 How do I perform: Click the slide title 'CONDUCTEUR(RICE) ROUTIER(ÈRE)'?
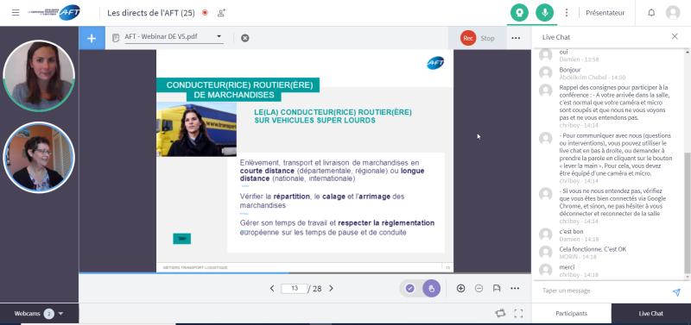[x=240, y=84]
